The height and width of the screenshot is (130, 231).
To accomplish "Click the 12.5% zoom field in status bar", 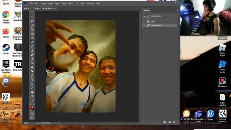I will click(x=26, y=123).
